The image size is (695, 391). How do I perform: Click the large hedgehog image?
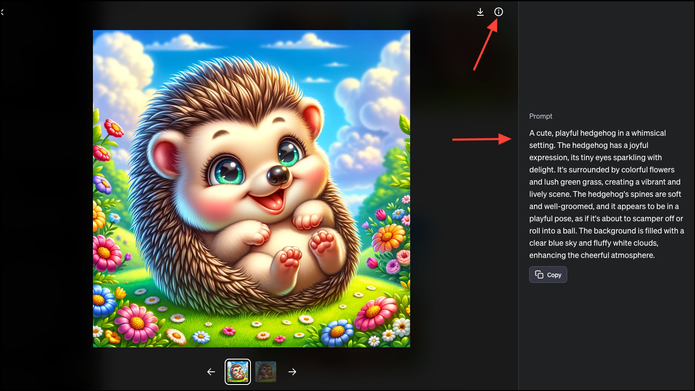251,189
